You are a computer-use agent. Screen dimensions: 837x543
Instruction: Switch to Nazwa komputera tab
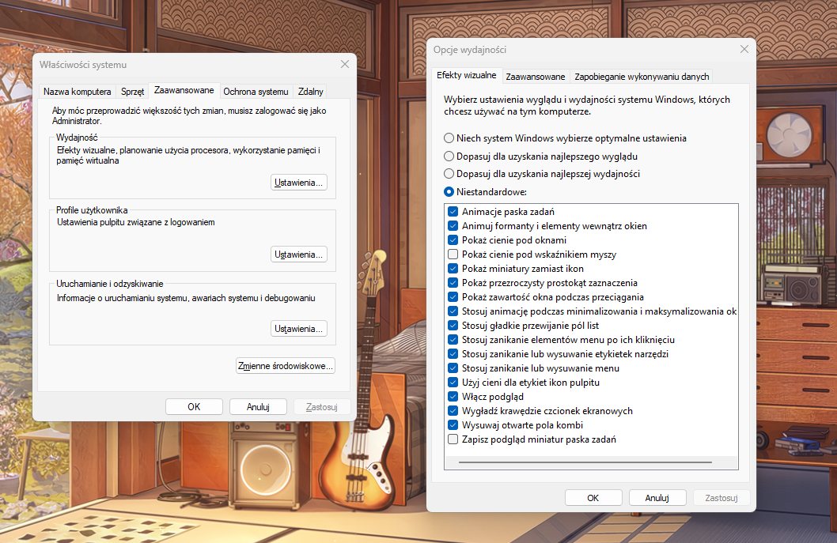point(78,92)
